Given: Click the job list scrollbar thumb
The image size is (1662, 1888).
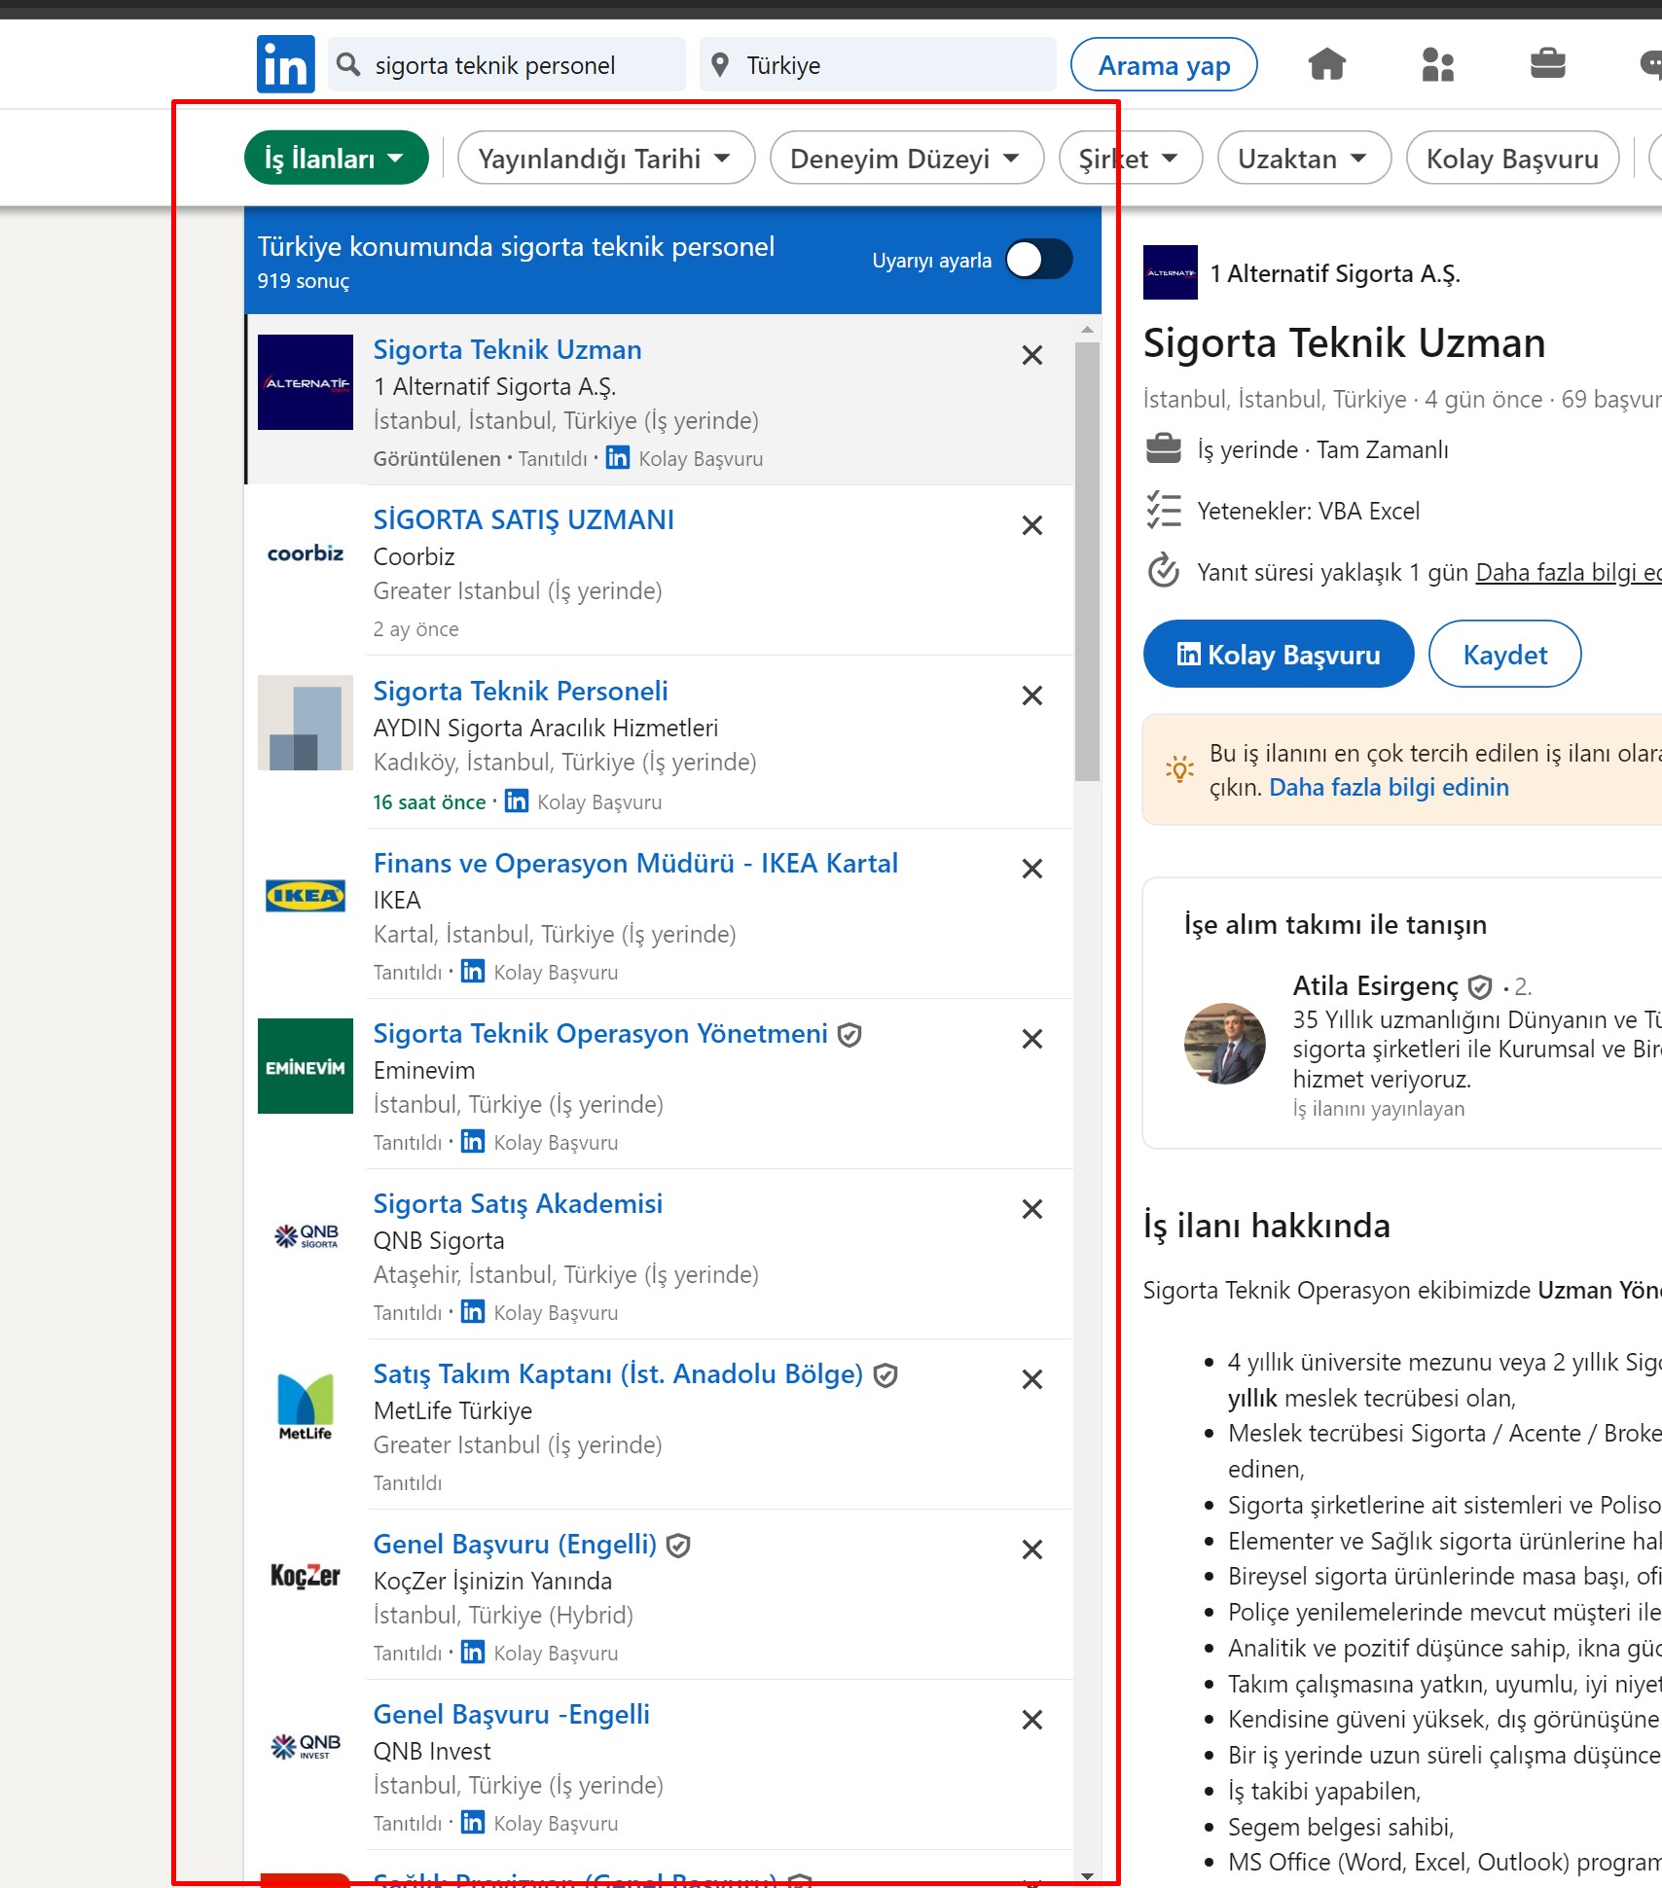Looking at the screenshot, I should [1087, 560].
